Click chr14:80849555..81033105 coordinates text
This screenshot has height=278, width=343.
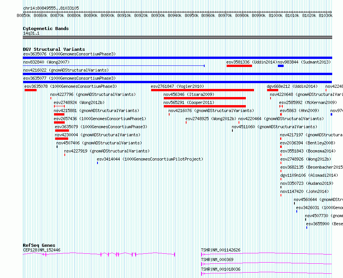pos(51,8)
